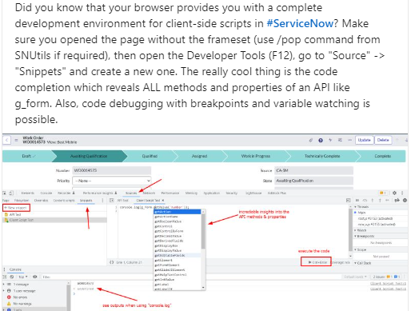The image size is (415, 311).
Task: Open the three-dot more options in form header
Action: coord(349,140)
